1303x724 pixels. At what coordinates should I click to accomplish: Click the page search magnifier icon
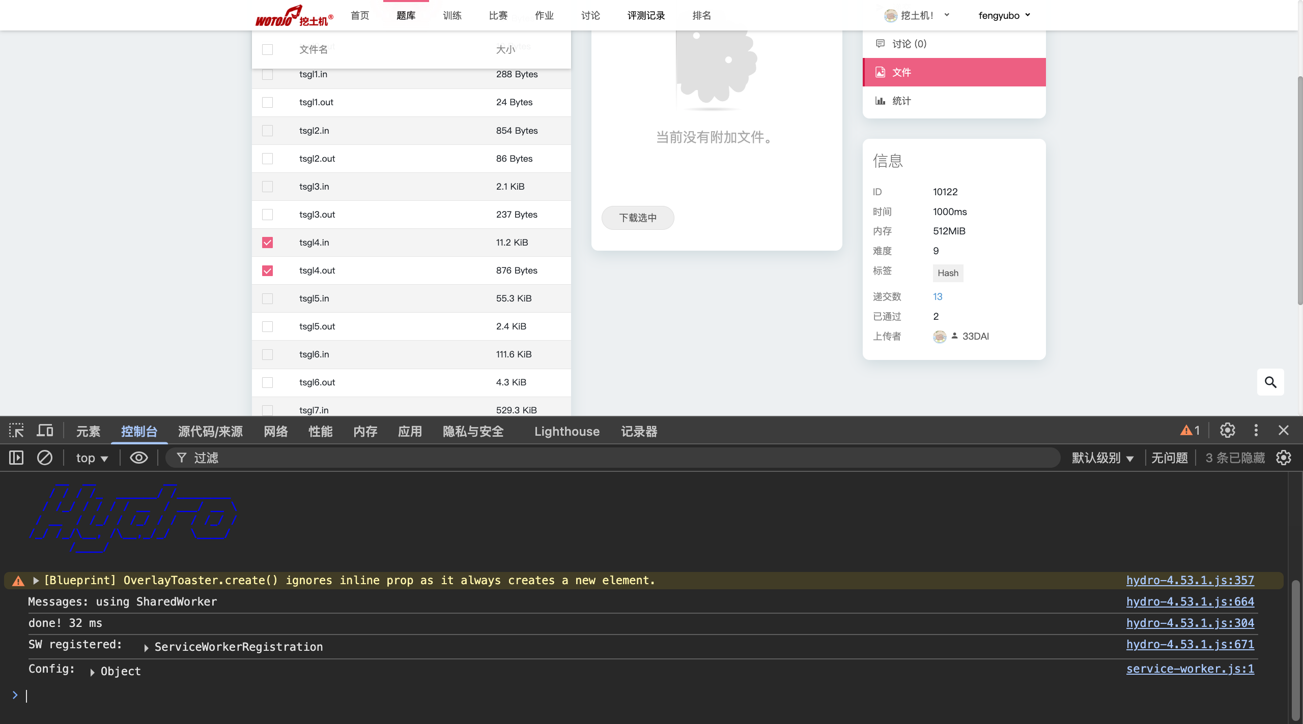(1270, 382)
